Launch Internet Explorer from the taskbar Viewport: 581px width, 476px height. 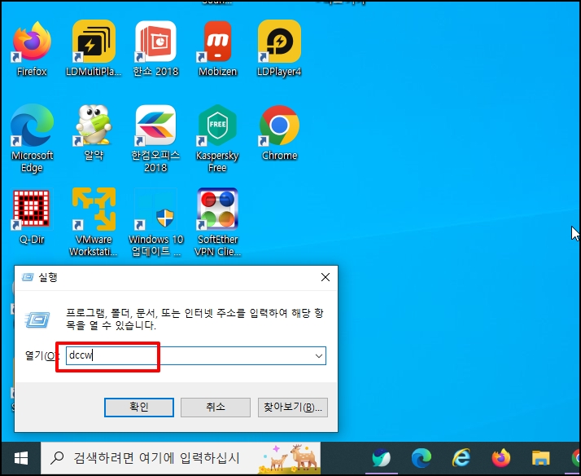(461, 458)
